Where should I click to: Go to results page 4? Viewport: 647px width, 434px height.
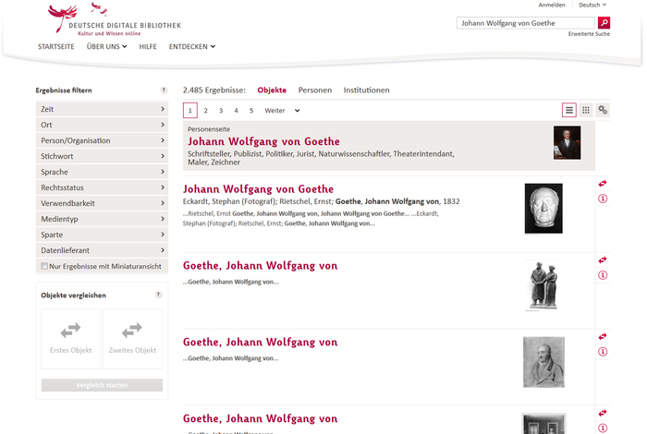tap(236, 111)
